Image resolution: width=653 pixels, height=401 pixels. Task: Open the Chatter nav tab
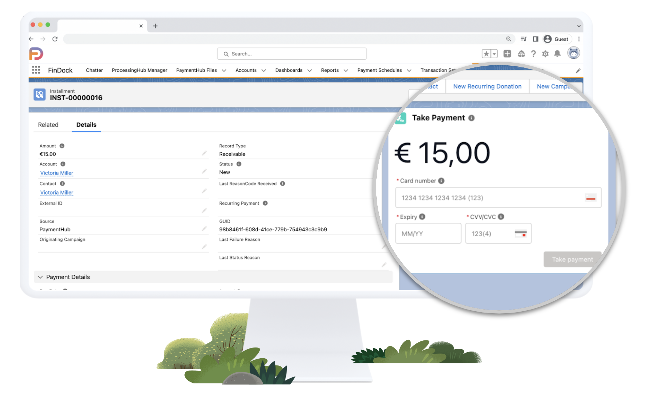(x=94, y=70)
